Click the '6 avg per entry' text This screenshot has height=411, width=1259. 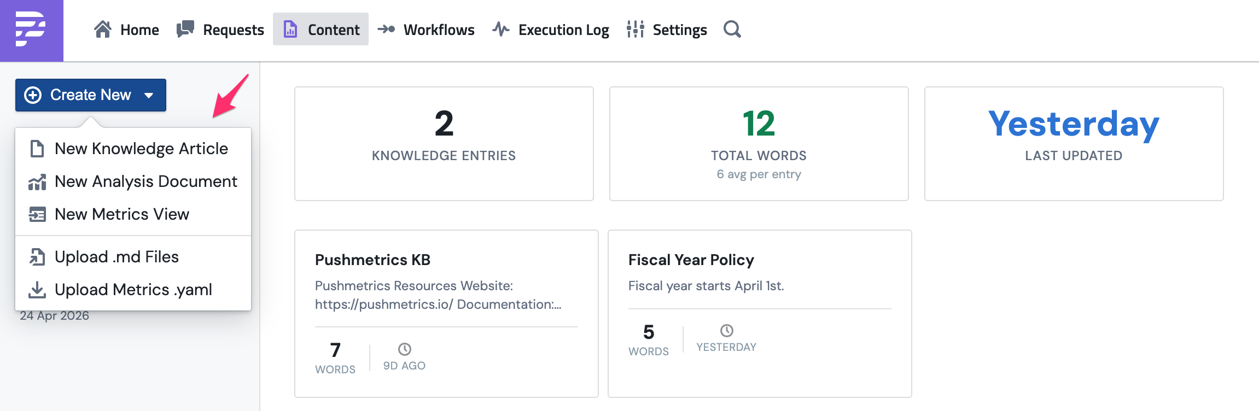(x=759, y=174)
